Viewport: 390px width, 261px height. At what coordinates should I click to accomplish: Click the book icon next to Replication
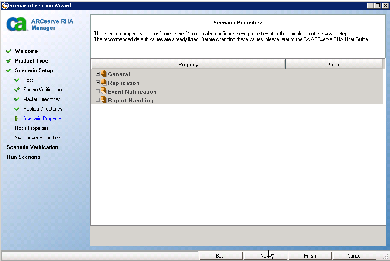(x=103, y=83)
